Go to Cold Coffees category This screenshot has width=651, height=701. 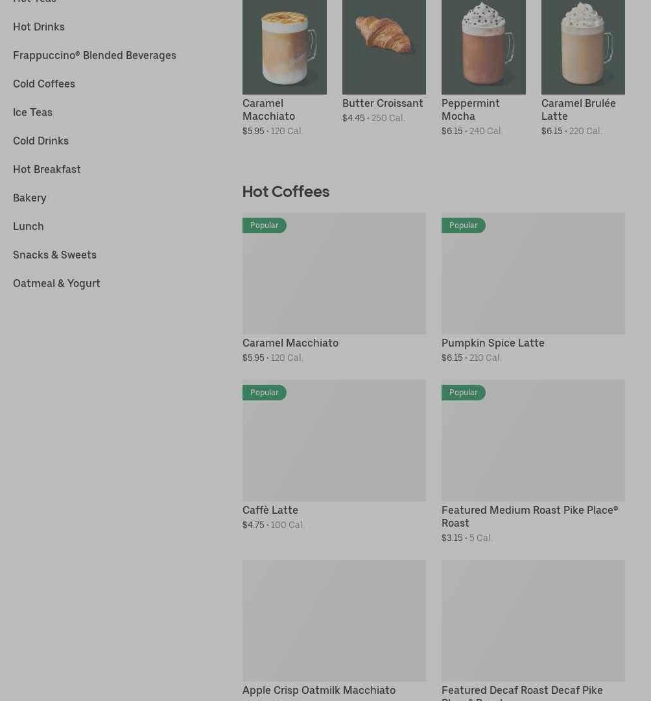point(44,84)
